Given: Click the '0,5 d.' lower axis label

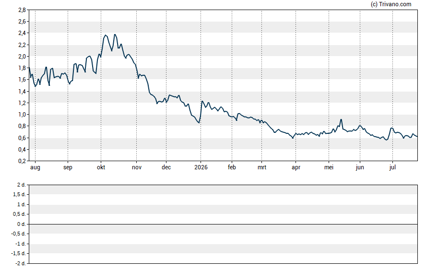Looking at the screenshot, I should click(19, 214).
